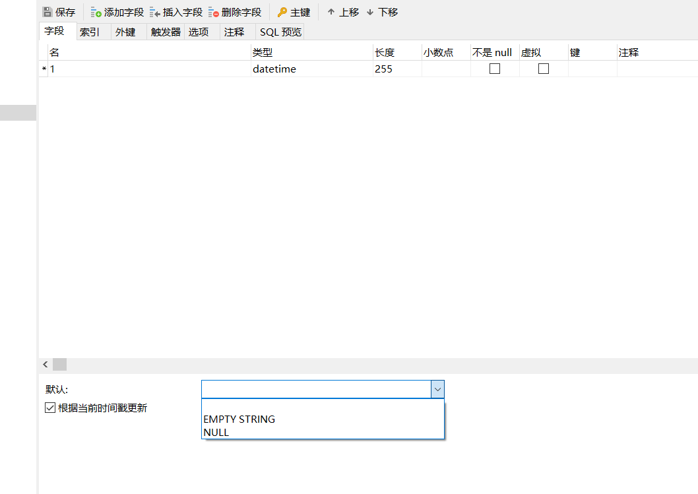The width and height of the screenshot is (698, 494).
Task: Open the 选项 (Options) tab
Action: pos(202,32)
